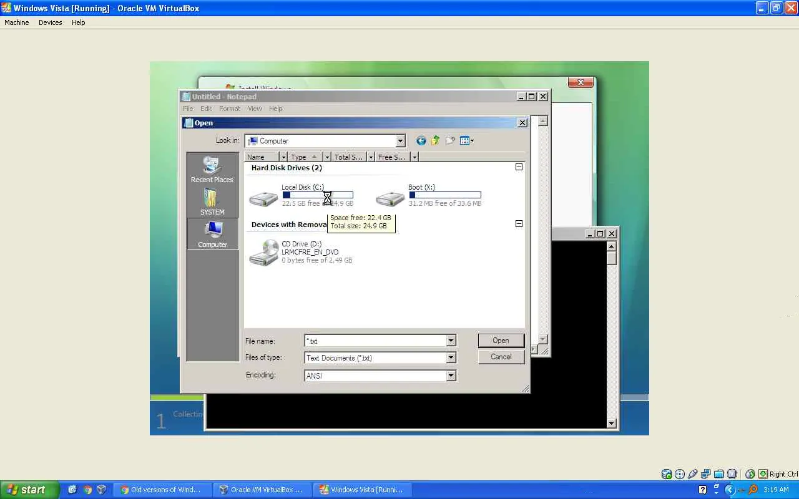The height and width of the screenshot is (499, 799).
Task: Select Computer in the places bar
Action: click(x=212, y=234)
